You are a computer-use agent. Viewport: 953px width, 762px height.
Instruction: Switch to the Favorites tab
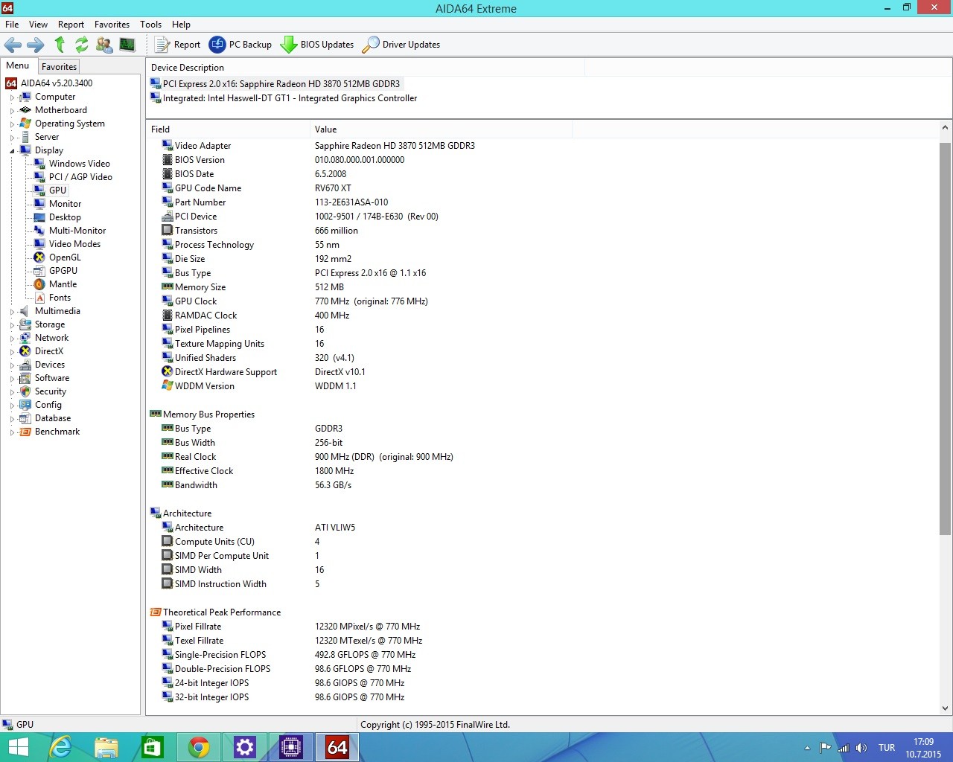(59, 67)
